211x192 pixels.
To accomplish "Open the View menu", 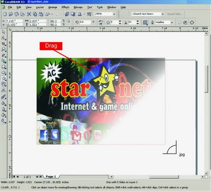I will pyautogui.click(x=28, y=7).
